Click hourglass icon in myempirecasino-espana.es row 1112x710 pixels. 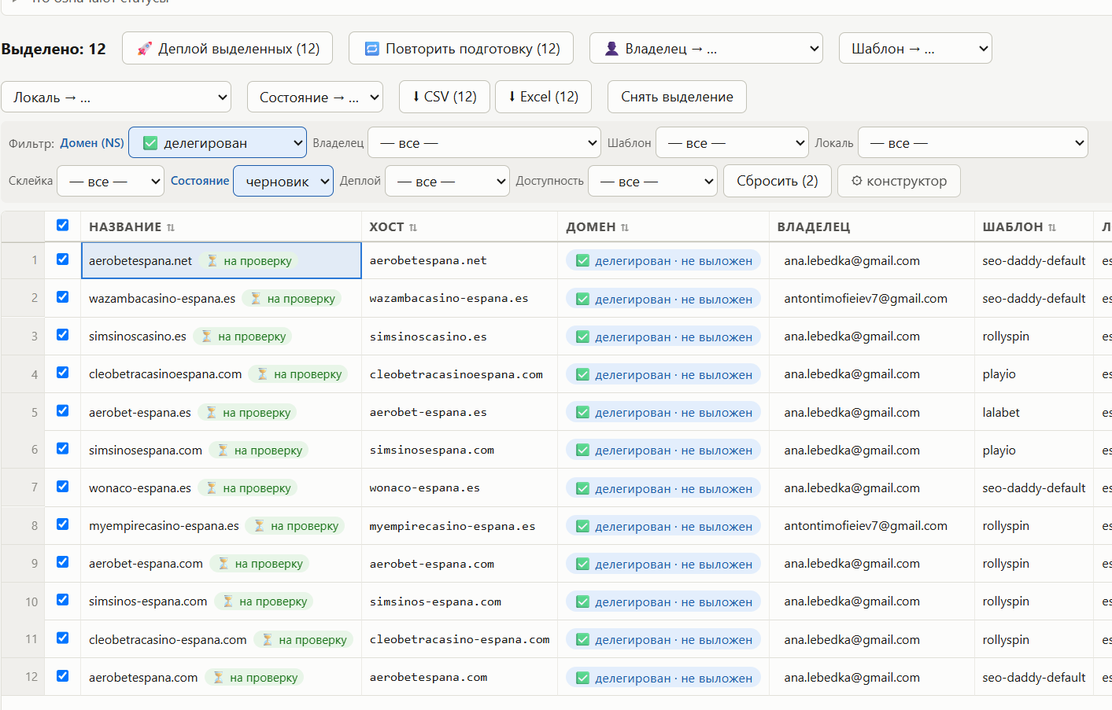260,525
